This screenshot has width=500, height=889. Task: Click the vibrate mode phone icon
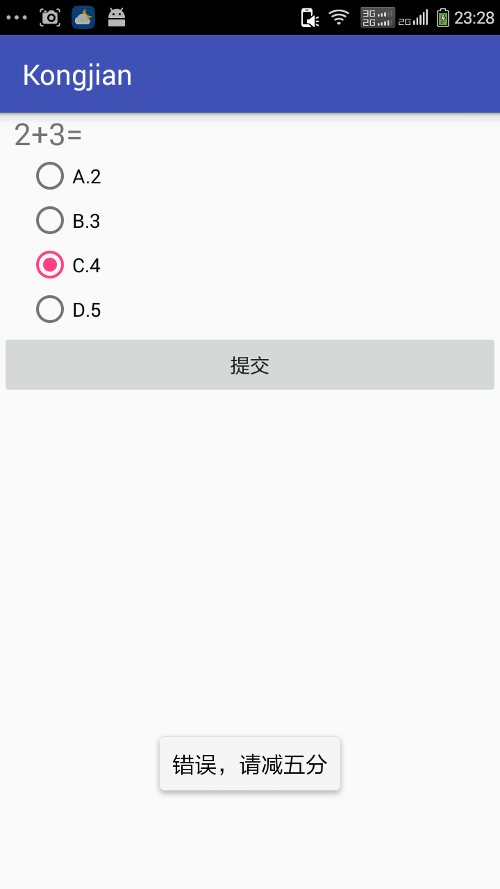pos(309,17)
